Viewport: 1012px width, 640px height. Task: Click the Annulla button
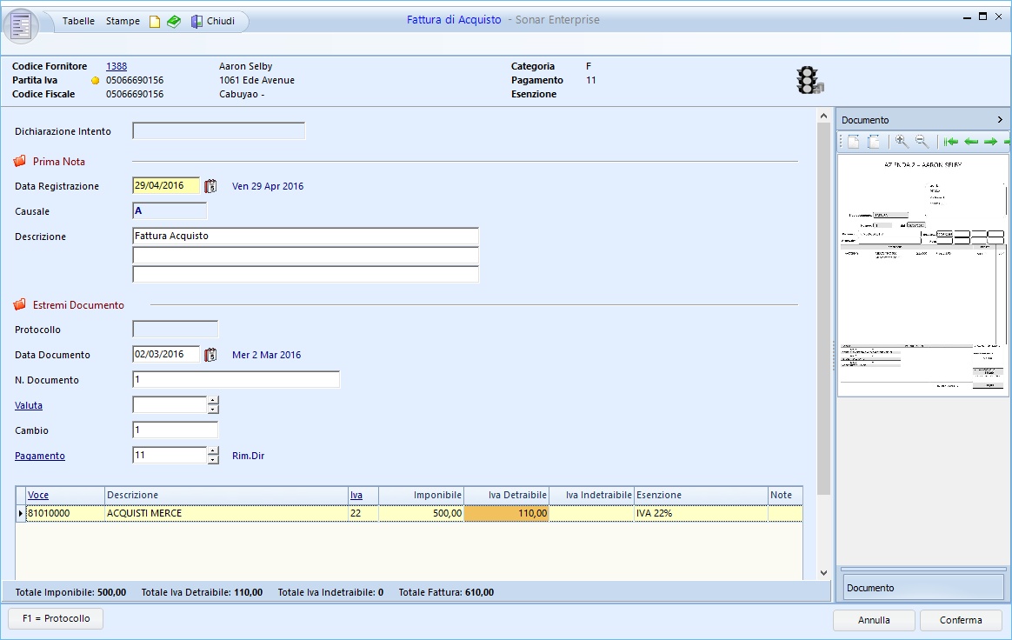click(x=874, y=620)
